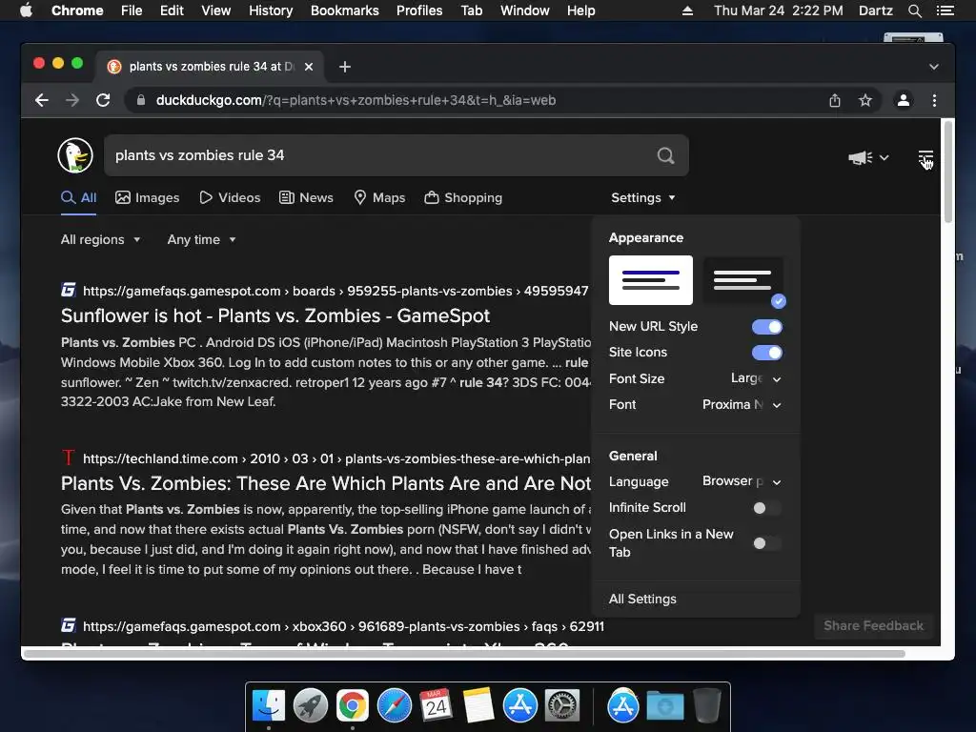Open the Chrome profile avatar icon
Screen dimensions: 976x732
coord(904,100)
